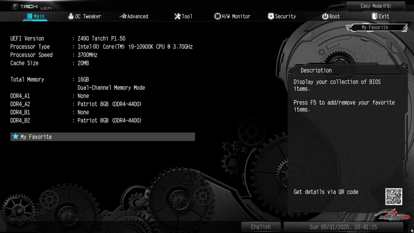Switch to the Advanced tab label
The width and height of the screenshot is (414, 233).
click(137, 17)
